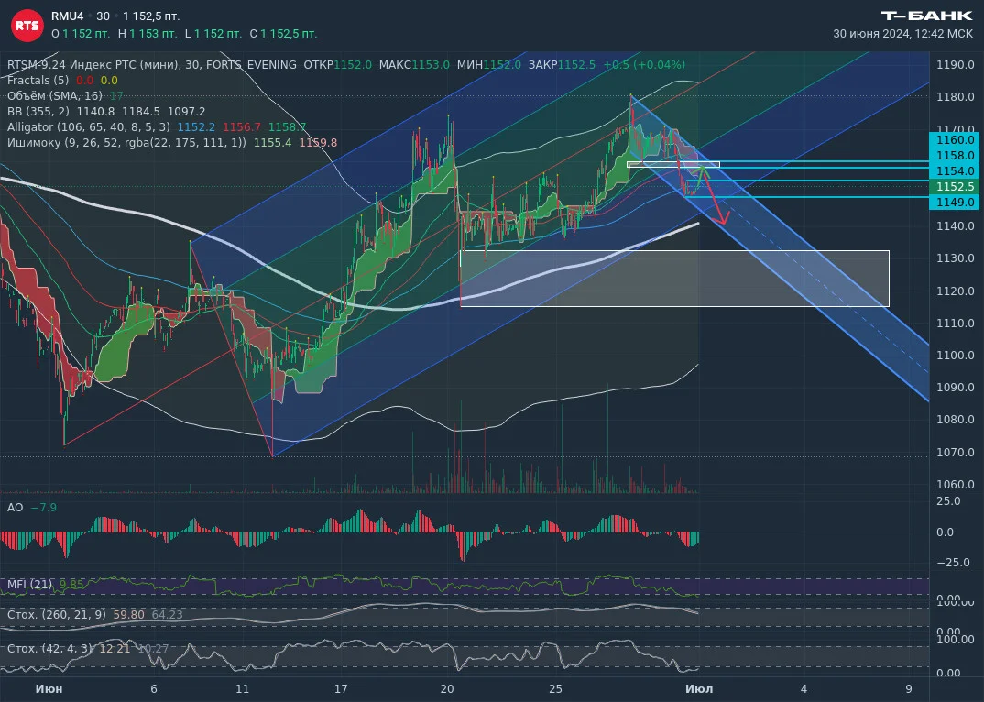Screen dimensions: 984x702
Task: Click the header high value 'H 1 153 пт.'
Action: point(148,34)
